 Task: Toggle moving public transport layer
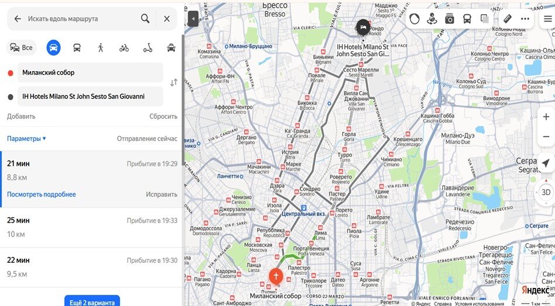[467, 19]
